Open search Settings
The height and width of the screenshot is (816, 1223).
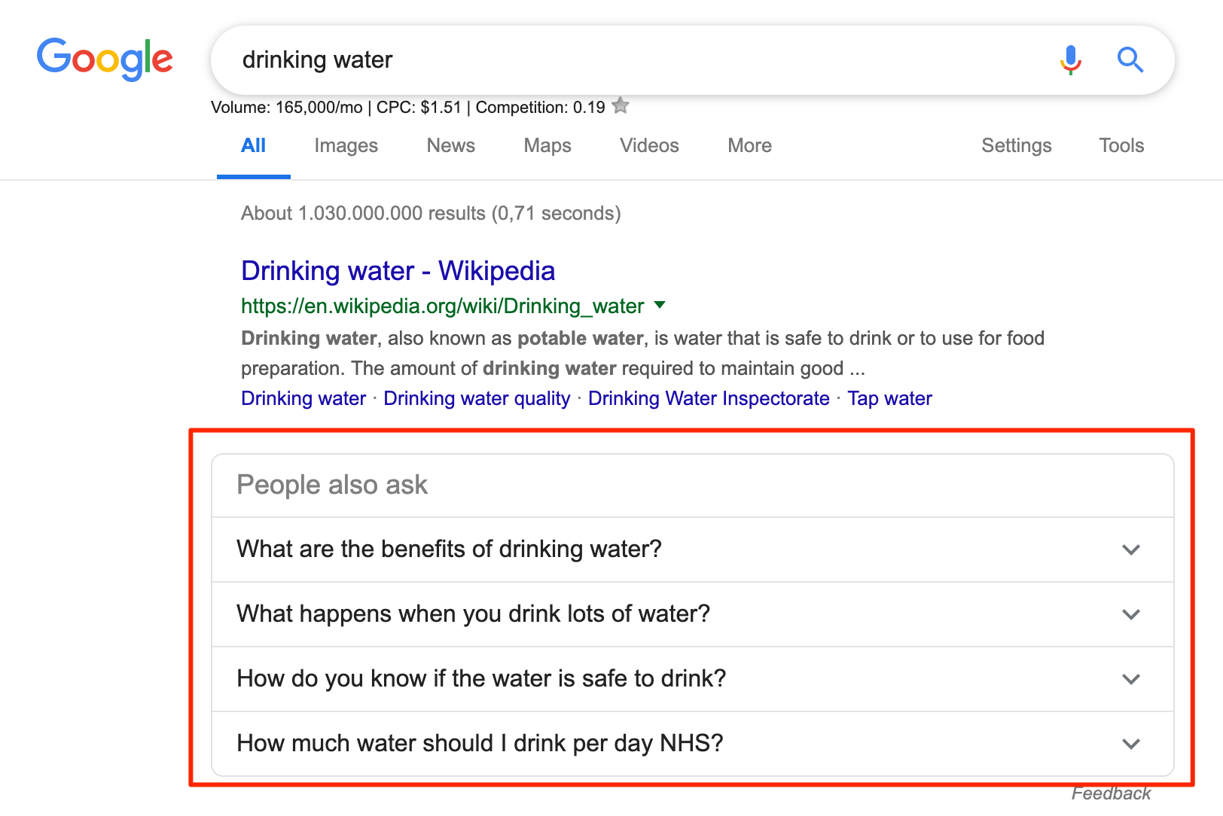click(x=1017, y=146)
